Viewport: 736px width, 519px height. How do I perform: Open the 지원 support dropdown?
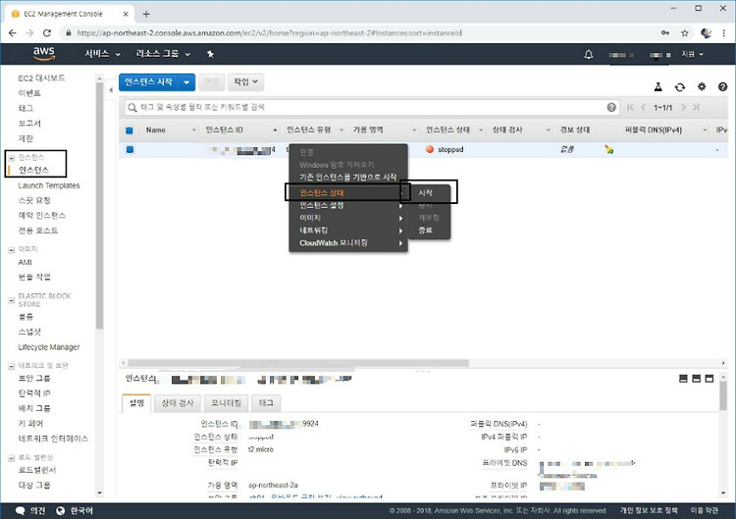693,54
